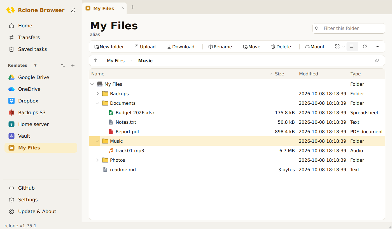Open the Home server remote

pyautogui.click(x=41, y=124)
